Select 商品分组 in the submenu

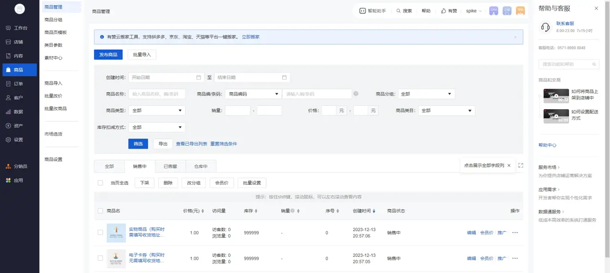53,20
